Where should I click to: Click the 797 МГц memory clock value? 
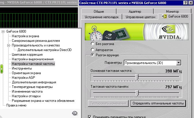173,87
